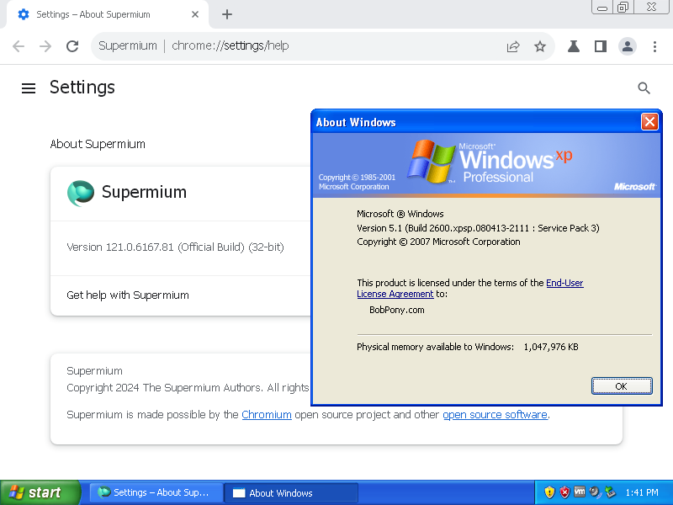Open the open source software link

pyautogui.click(x=495, y=415)
